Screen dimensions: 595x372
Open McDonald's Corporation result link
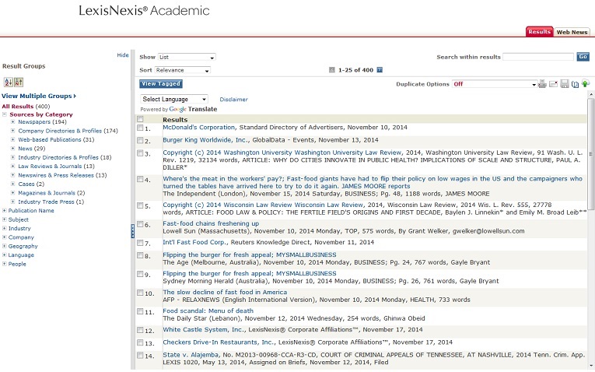(199, 128)
